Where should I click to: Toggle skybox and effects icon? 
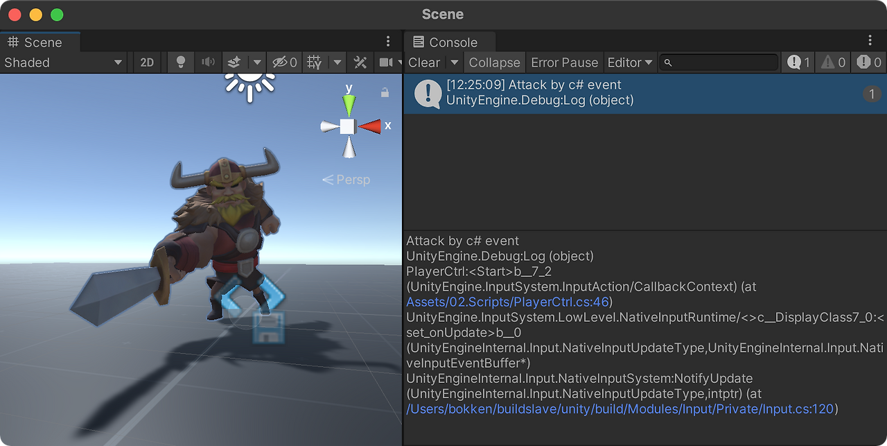tap(235, 62)
